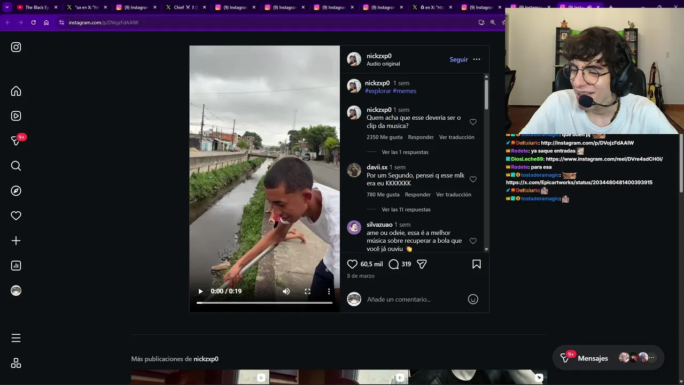View 2350 Me gusta on comment
This screenshot has height=385, width=684.
coord(384,137)
